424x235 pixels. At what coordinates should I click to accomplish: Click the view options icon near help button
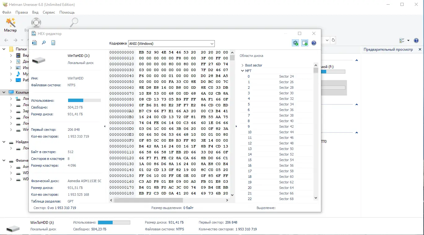click(404, 41)
